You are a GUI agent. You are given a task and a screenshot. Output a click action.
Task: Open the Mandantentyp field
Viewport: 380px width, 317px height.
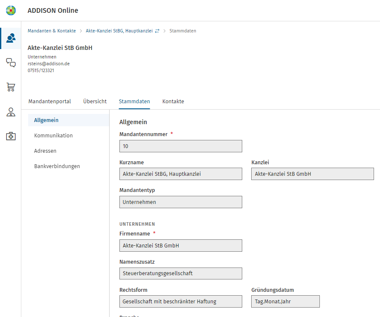pyautogui.click(x=181, y=202)
